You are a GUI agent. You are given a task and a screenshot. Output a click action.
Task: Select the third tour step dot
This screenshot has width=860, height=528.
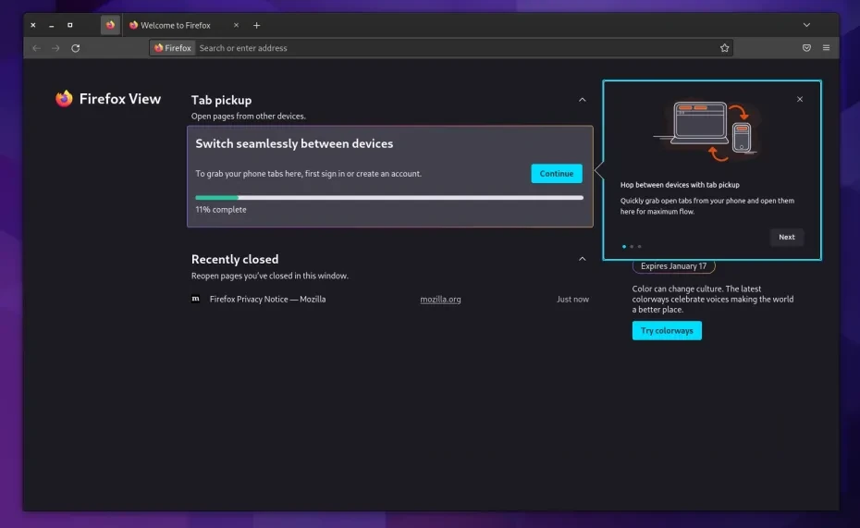pyautogui.click(x=640, y=247)
